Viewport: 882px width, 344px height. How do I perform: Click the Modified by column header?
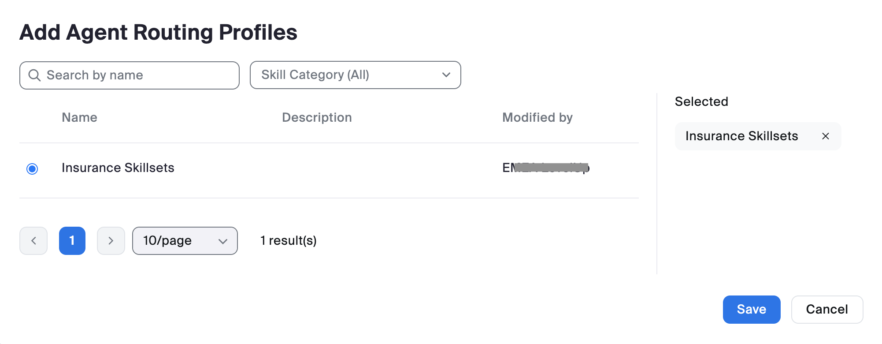pyautogui.click(x=537, y=117)
